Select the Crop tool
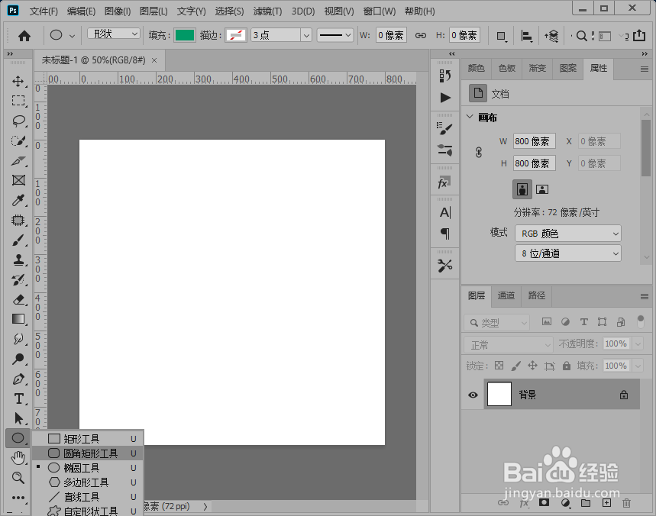 point(18,161)
